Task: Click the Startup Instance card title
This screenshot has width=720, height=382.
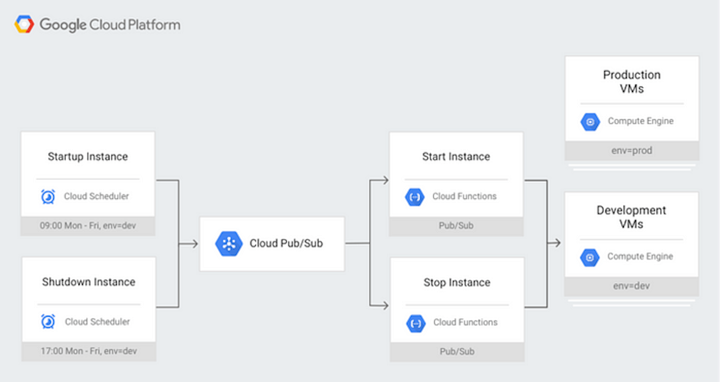Action: click(88, 157)
